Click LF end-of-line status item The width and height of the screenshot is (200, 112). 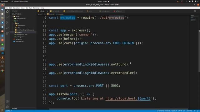184,111
